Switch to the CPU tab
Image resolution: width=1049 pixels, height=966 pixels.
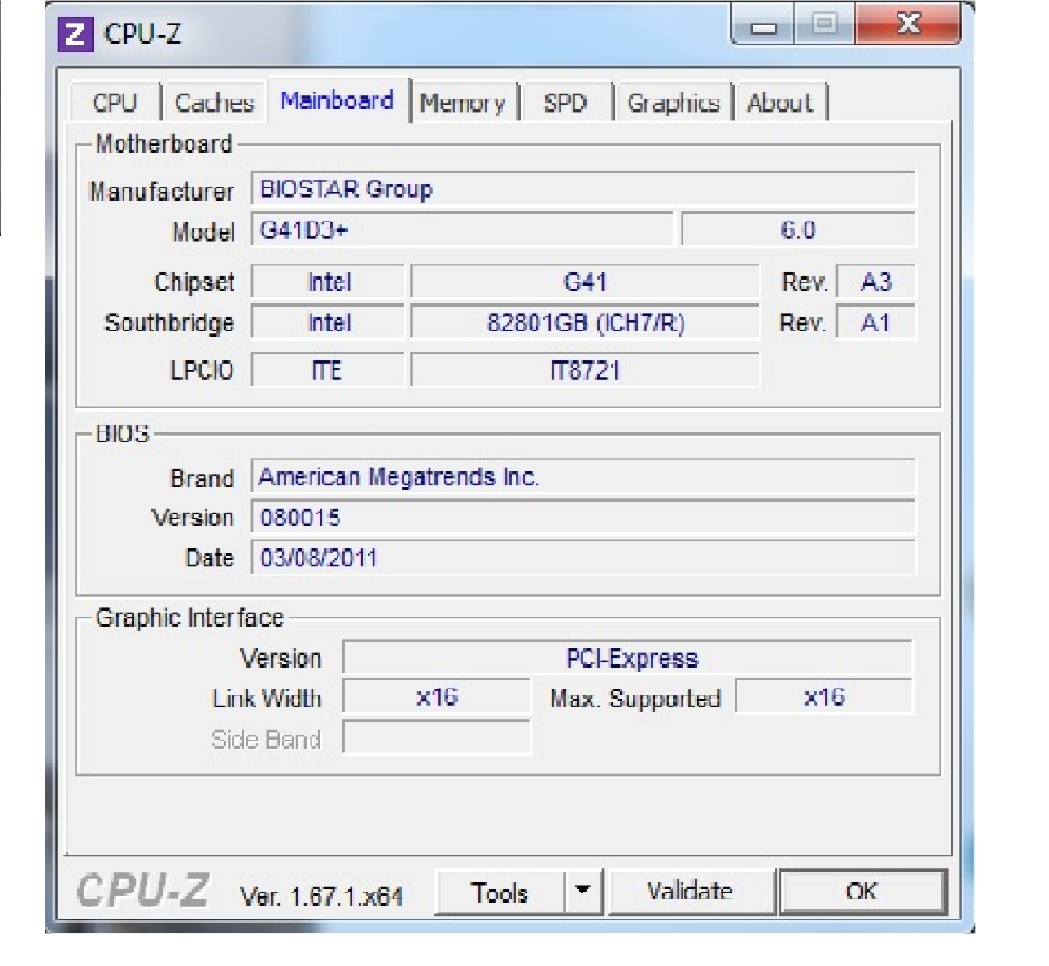(x=115, y=103)
